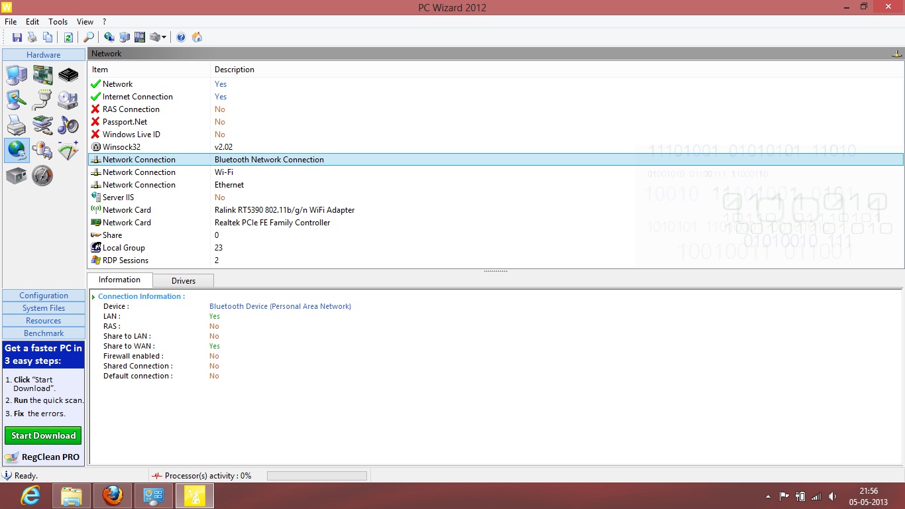Open Firefox from the taskbar
Viewport: 905px width, 509px height.
(113, 496)
